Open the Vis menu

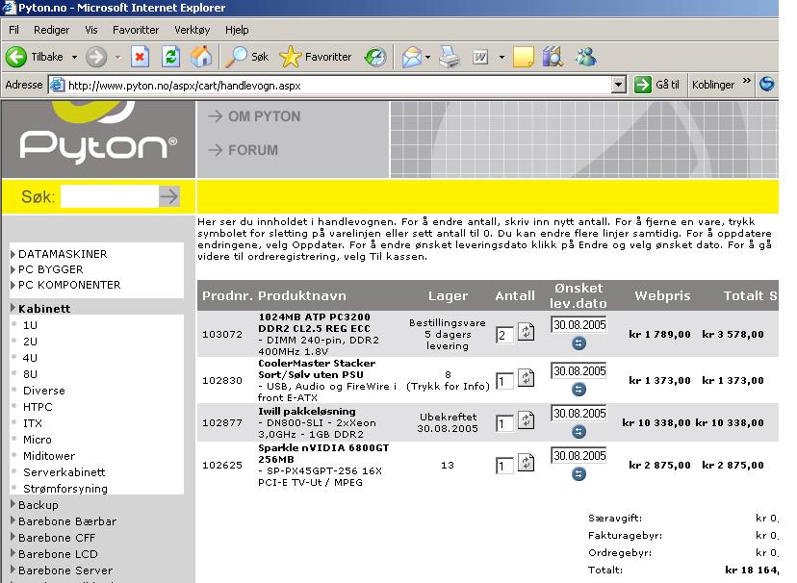[91, 30]
